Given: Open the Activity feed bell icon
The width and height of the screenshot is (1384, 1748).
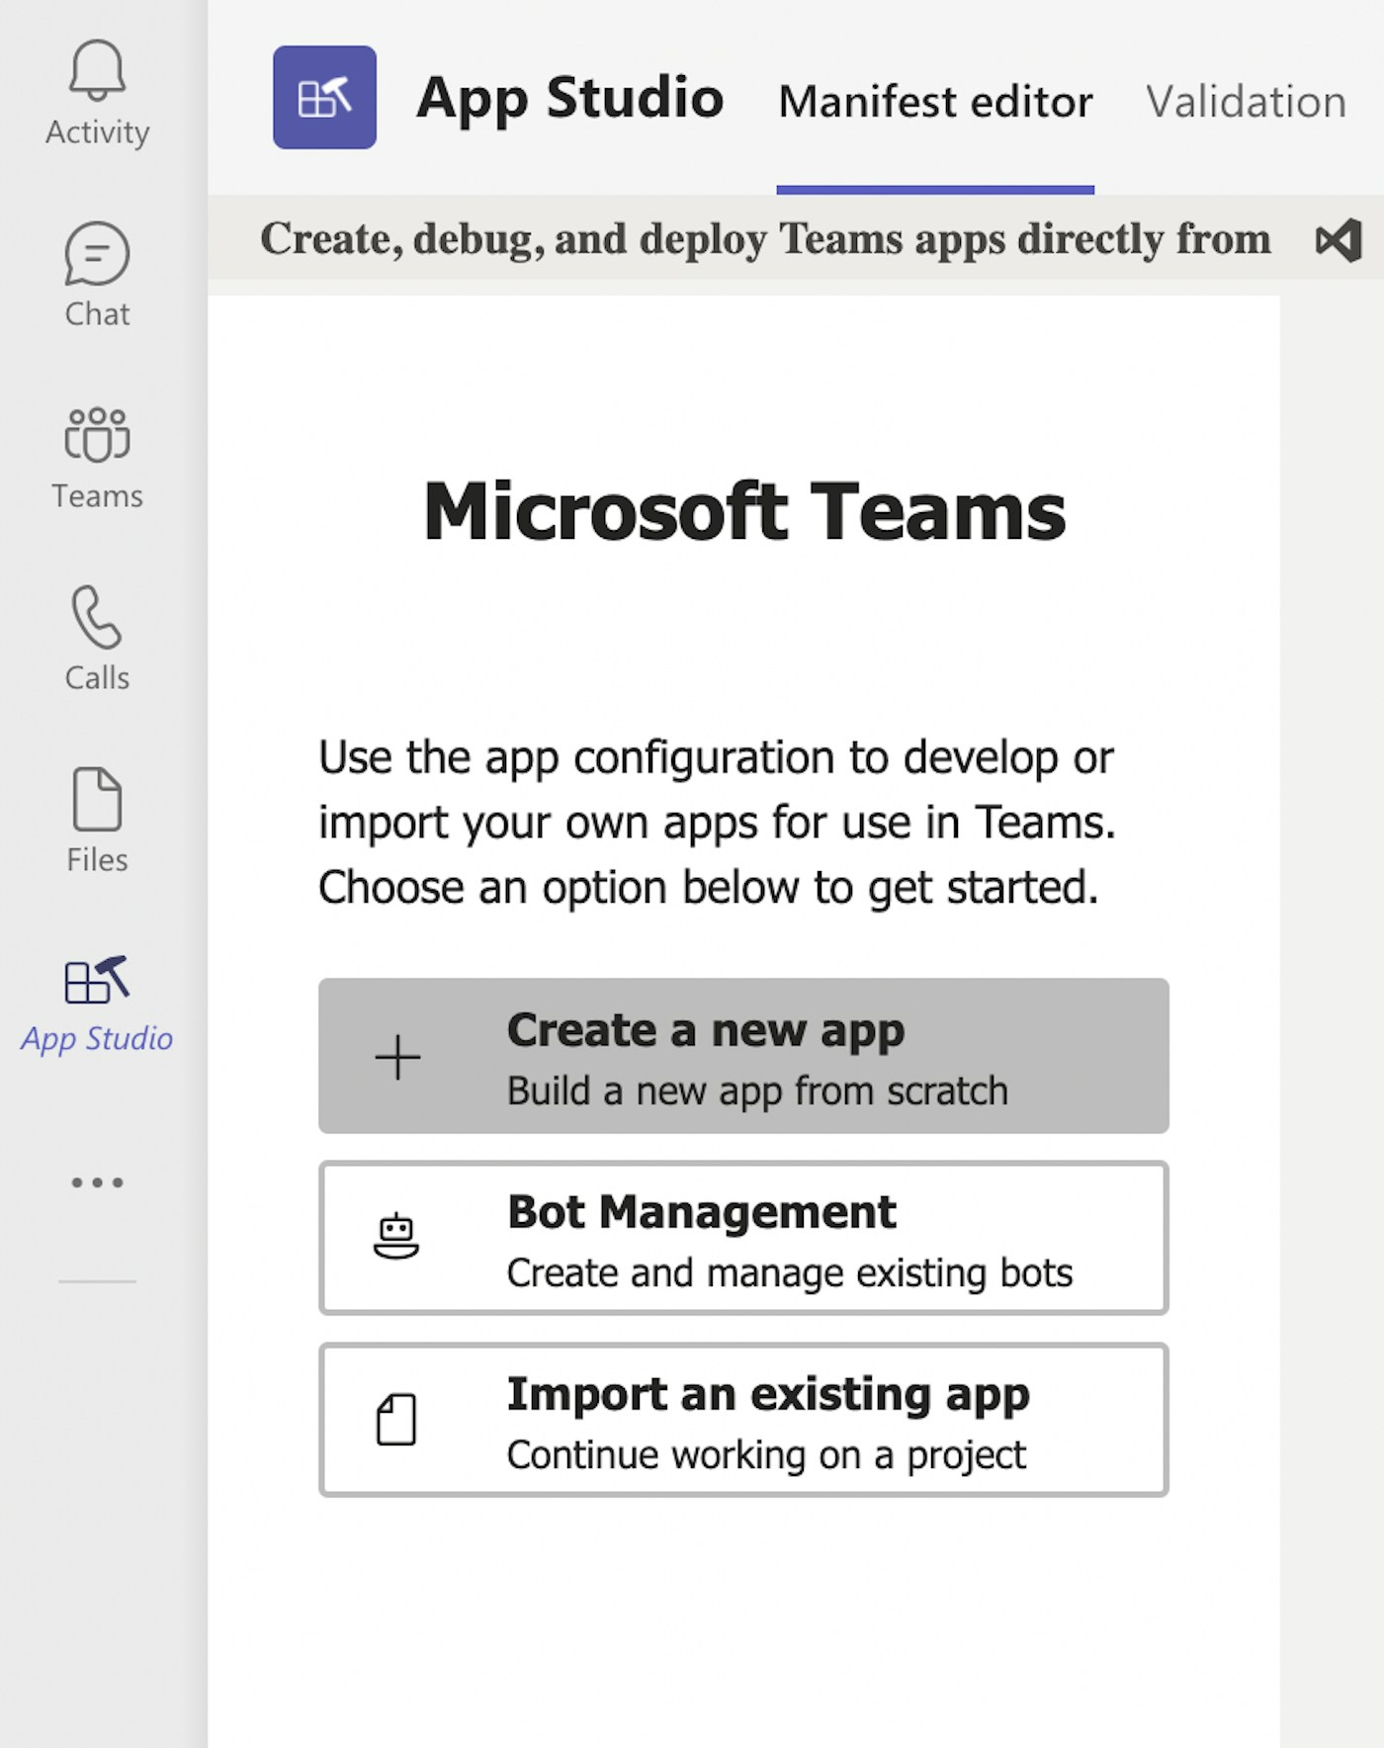Looking at the screenshot, I should [x=97, y=71].
